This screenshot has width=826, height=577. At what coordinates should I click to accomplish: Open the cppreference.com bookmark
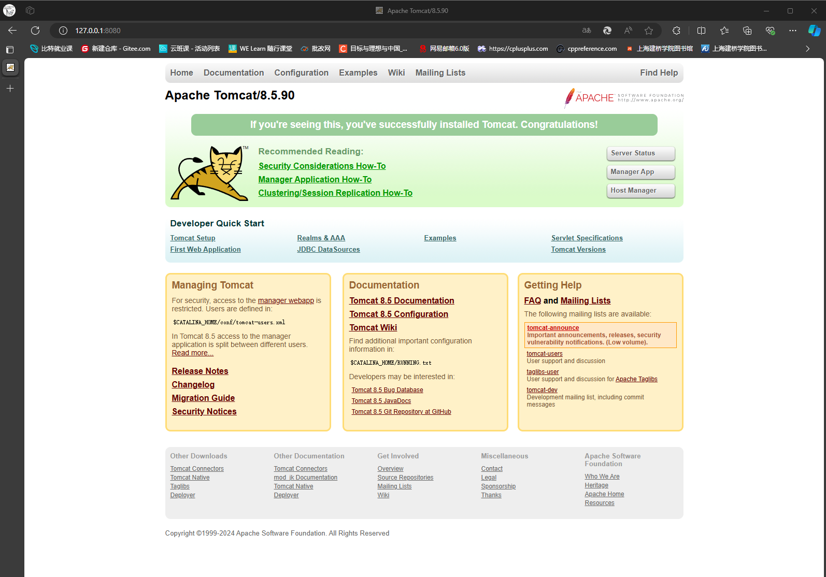(587, 49)
